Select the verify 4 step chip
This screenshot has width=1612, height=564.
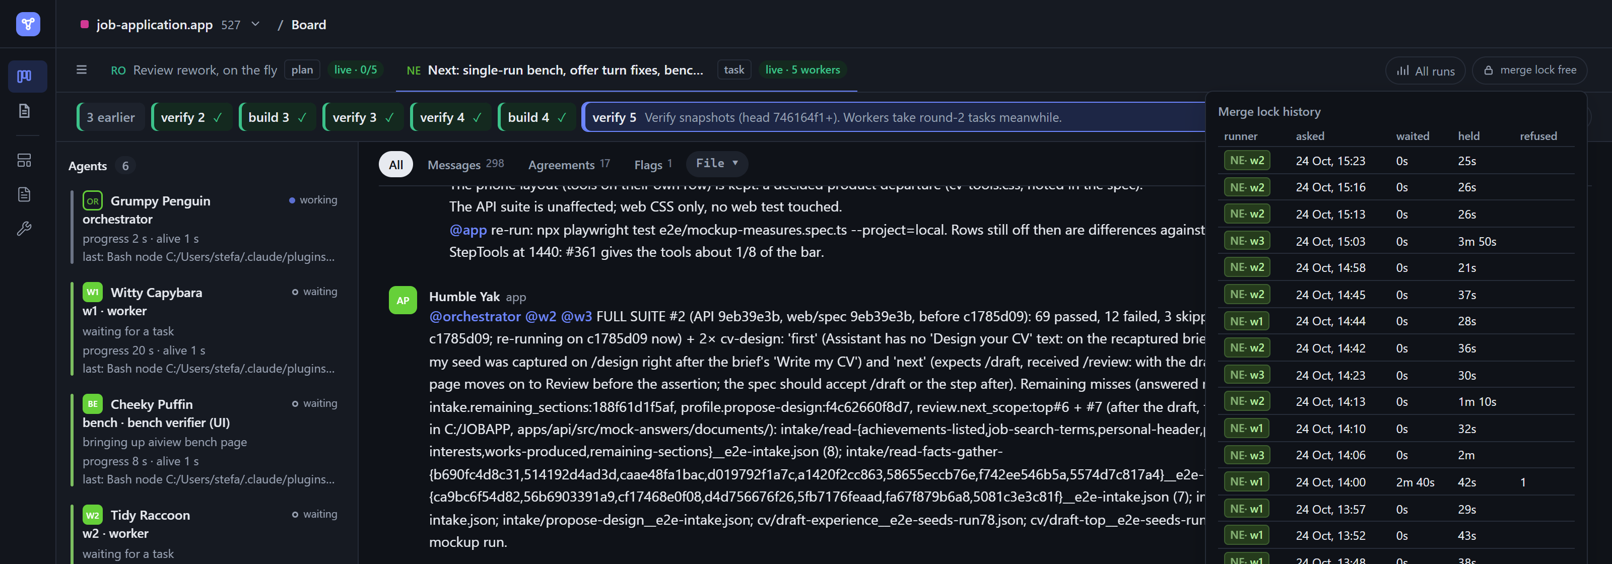[450, 117]
